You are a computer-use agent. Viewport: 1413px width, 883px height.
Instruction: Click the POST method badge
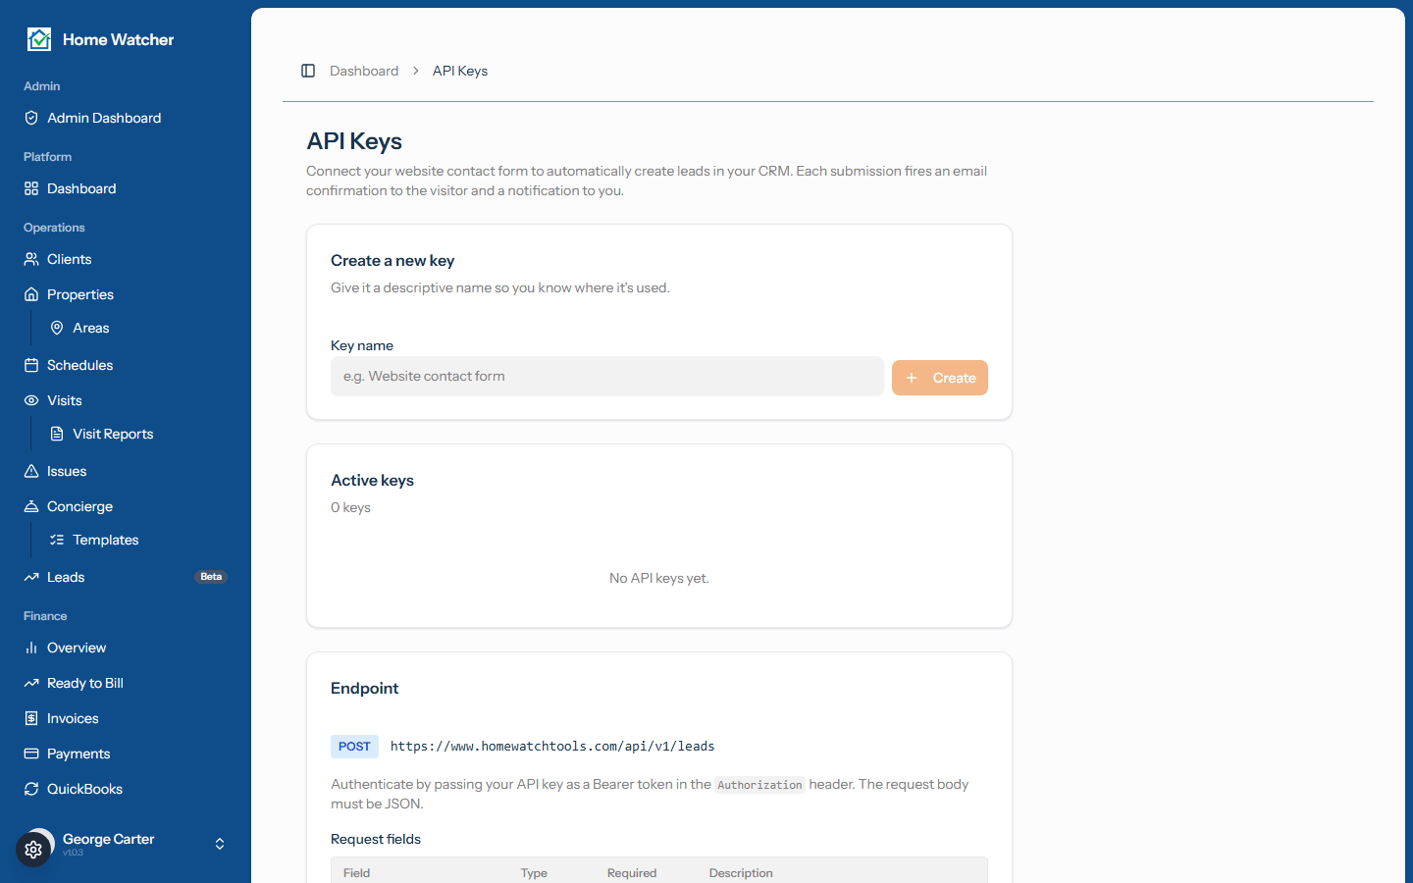(354, 747)
